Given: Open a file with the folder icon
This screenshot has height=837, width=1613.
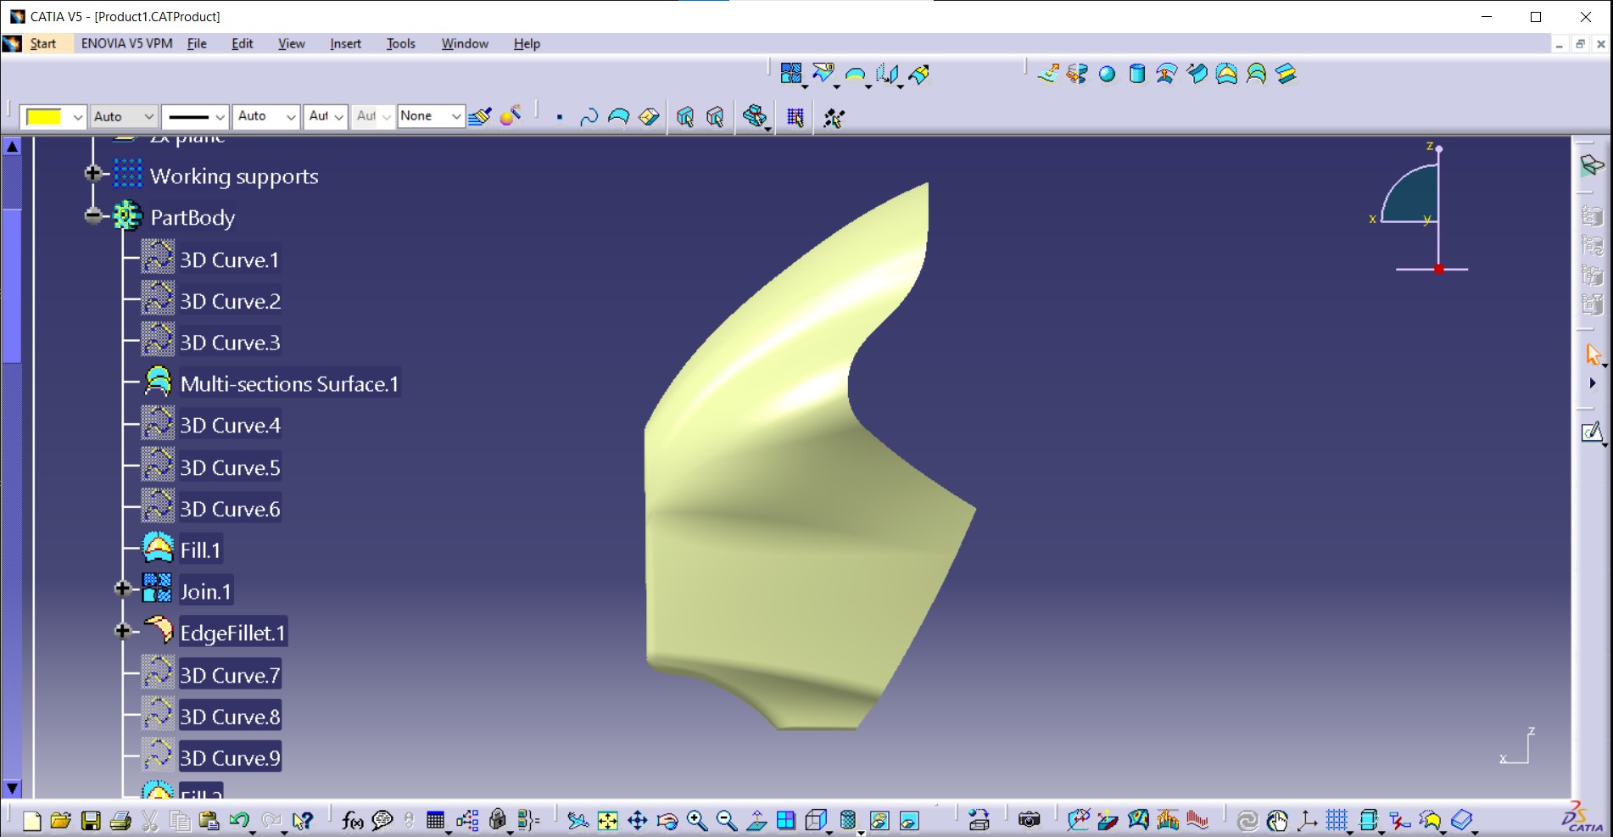Looking at the screenshot, I should pos(60,820).
